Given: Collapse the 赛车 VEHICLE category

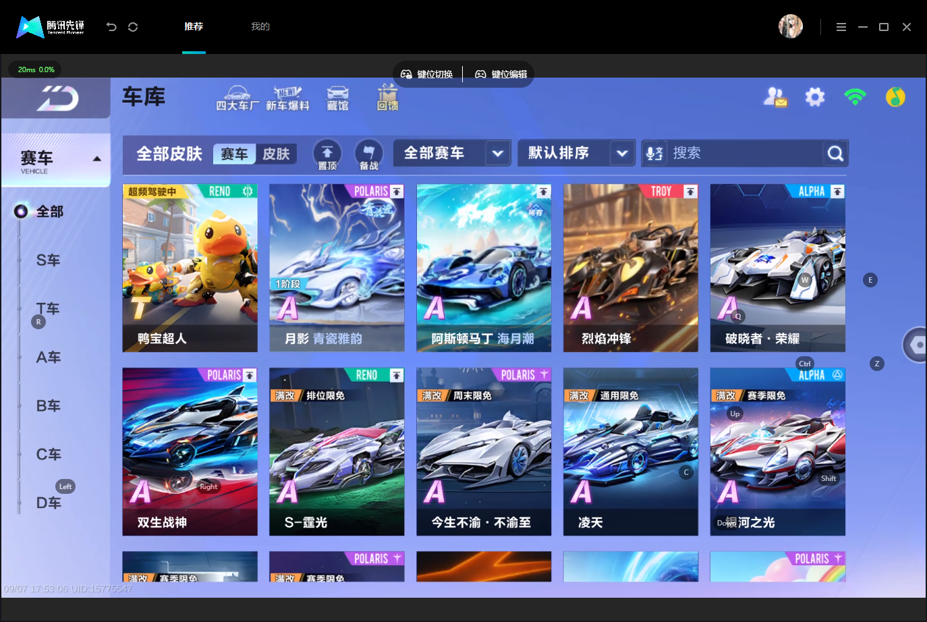Looking at the screenshot, I should tap(56, 160).
